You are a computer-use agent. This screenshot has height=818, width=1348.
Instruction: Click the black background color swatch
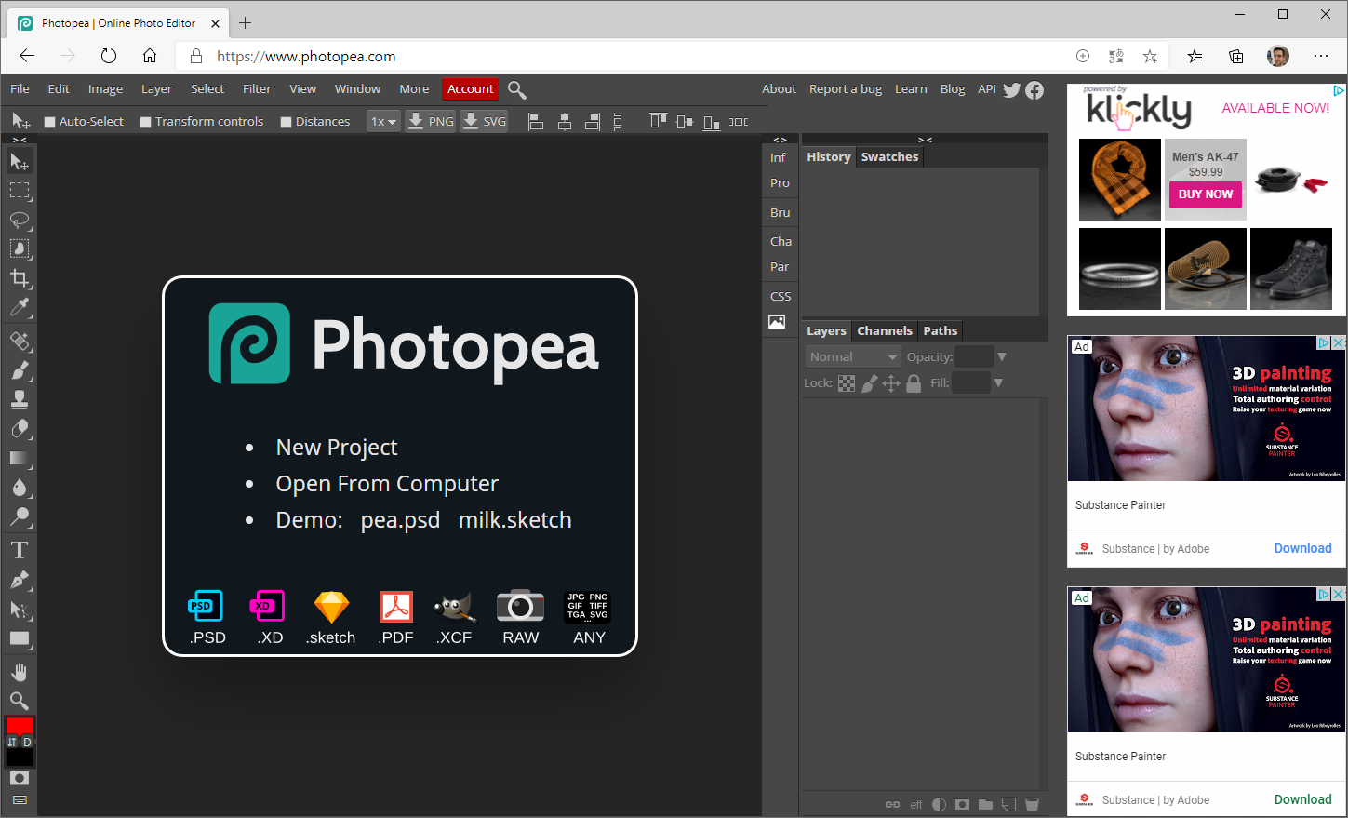click(x=20, y=758)
